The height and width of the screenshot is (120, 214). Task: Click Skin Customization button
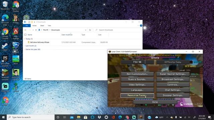(137, 74)
